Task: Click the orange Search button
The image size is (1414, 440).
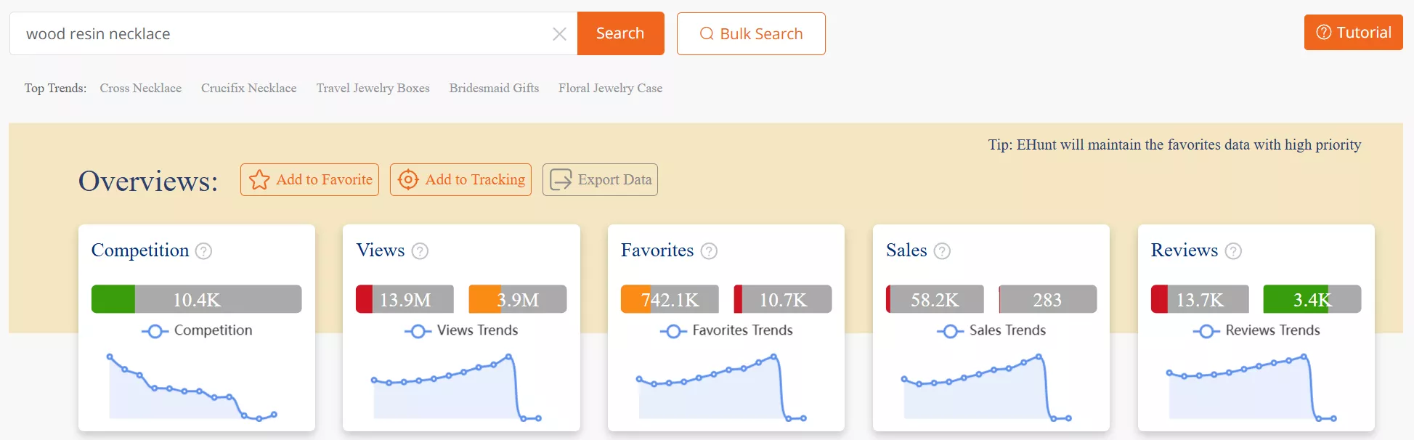Action: click(620, 33)
